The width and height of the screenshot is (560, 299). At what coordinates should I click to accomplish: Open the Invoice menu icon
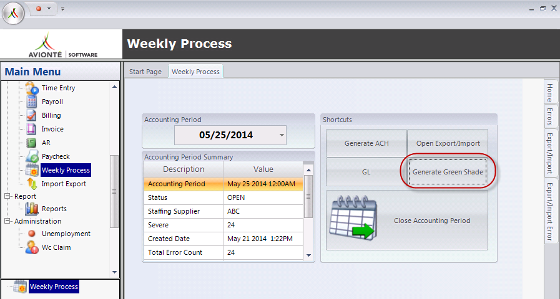click(32, 129)
